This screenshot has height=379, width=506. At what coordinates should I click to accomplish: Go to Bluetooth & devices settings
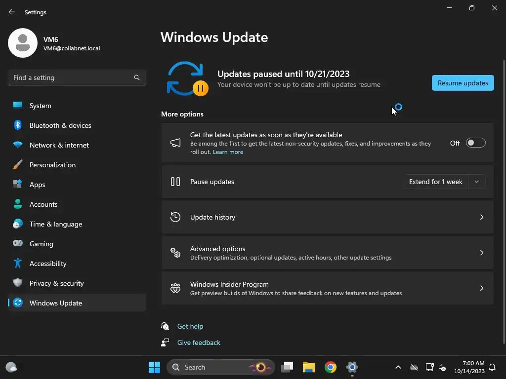[x=77, y=125]
